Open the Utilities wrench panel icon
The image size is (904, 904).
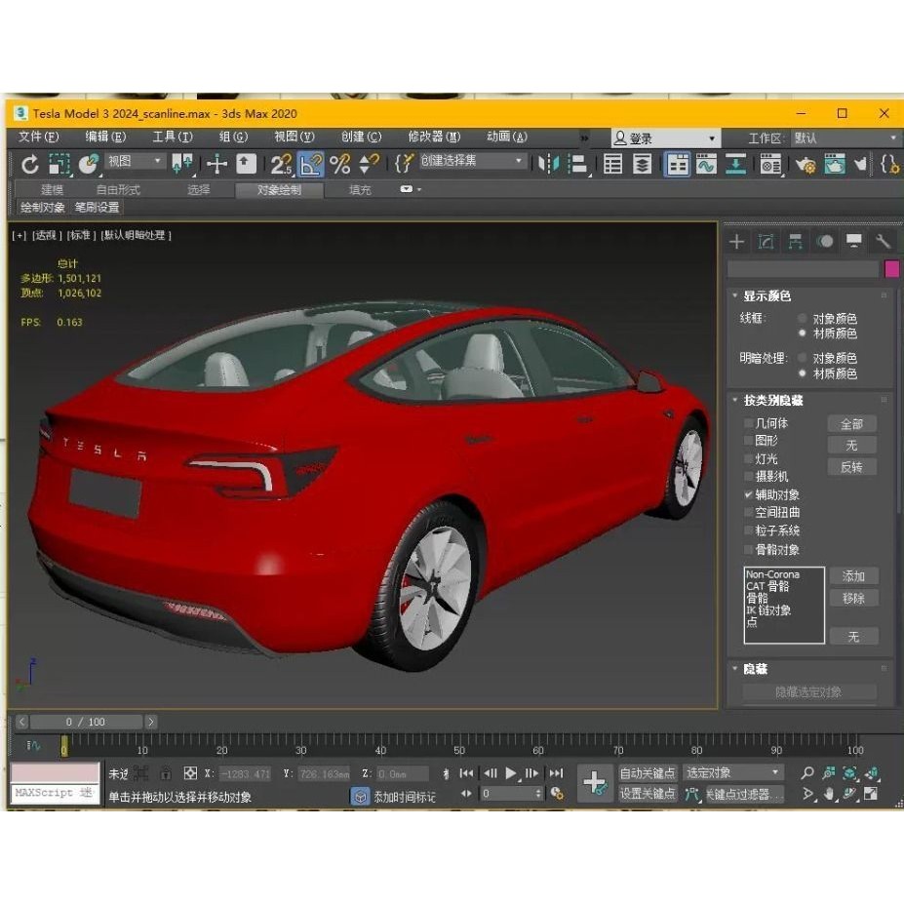pyautogui.click(x=883, y=242)
